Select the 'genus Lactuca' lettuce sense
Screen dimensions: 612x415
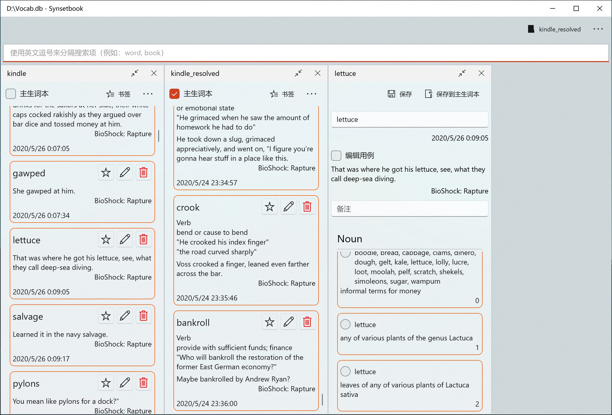click(345, 324)
